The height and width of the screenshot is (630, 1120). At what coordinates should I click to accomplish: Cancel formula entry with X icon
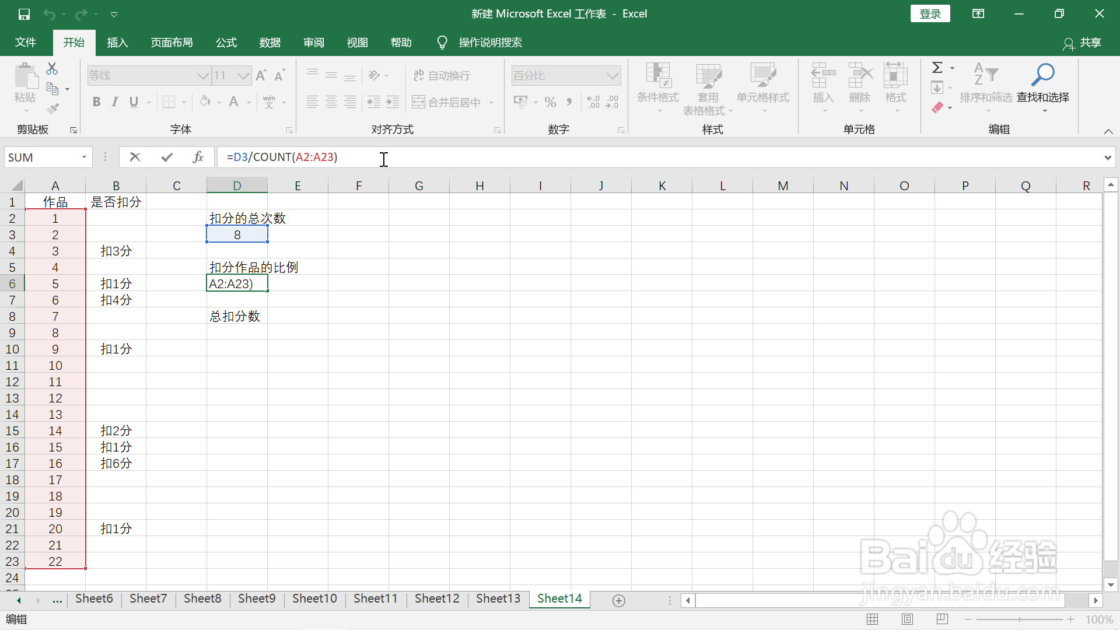[x=135, y=157]
